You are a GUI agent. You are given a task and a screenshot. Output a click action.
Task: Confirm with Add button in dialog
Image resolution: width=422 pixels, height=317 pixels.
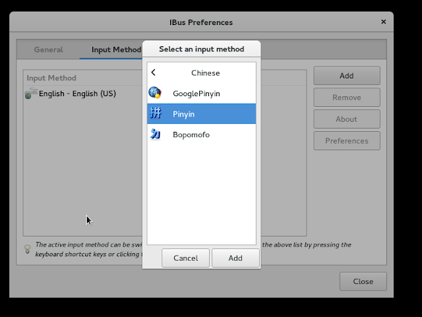(235, 258)
